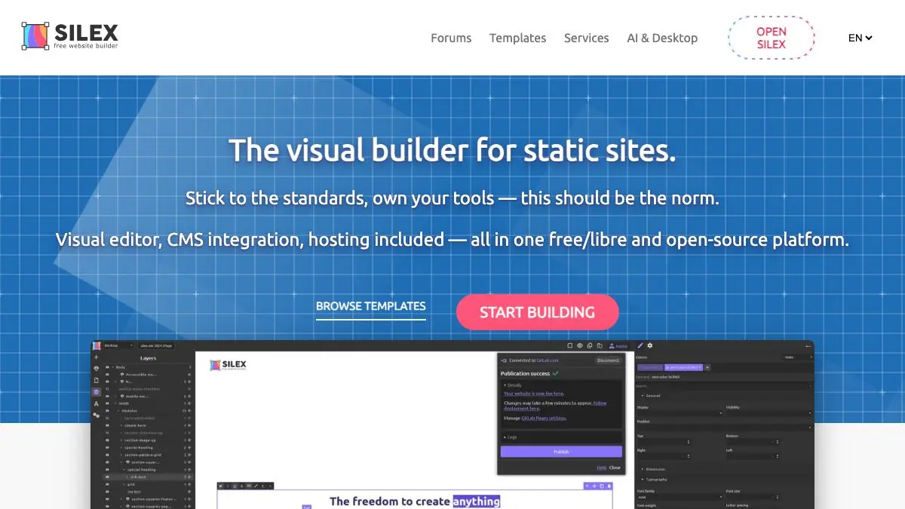Click the small Silex logo in editor top bar
This screenshot has width=905, height=509.
click(x=97, y=345)
